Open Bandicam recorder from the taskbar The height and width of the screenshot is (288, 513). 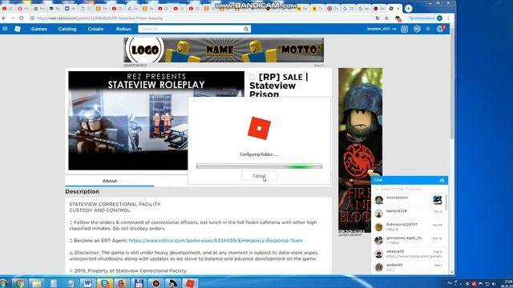point(156,283)
